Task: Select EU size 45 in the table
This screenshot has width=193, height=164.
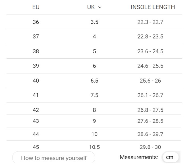Action: point(36,147)
